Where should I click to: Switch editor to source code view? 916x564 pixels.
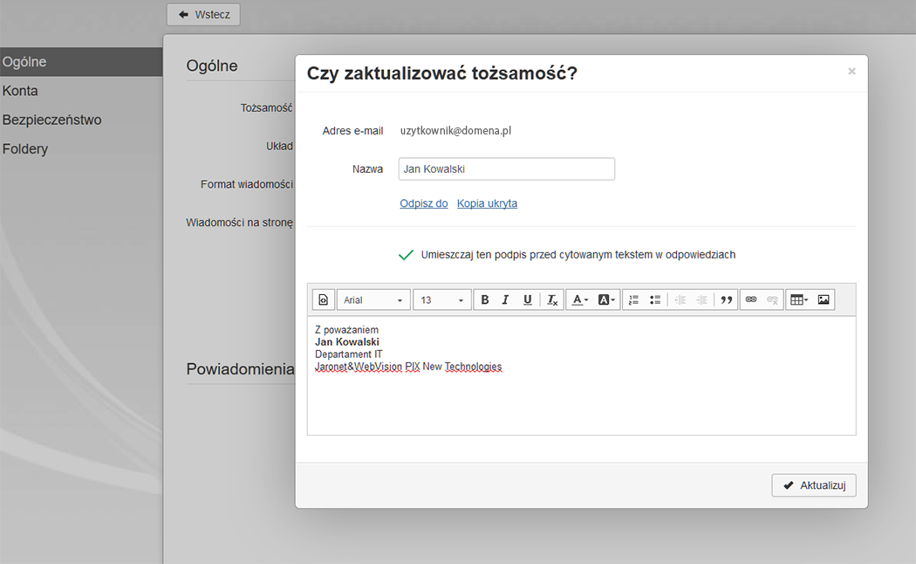pos(323,300)
